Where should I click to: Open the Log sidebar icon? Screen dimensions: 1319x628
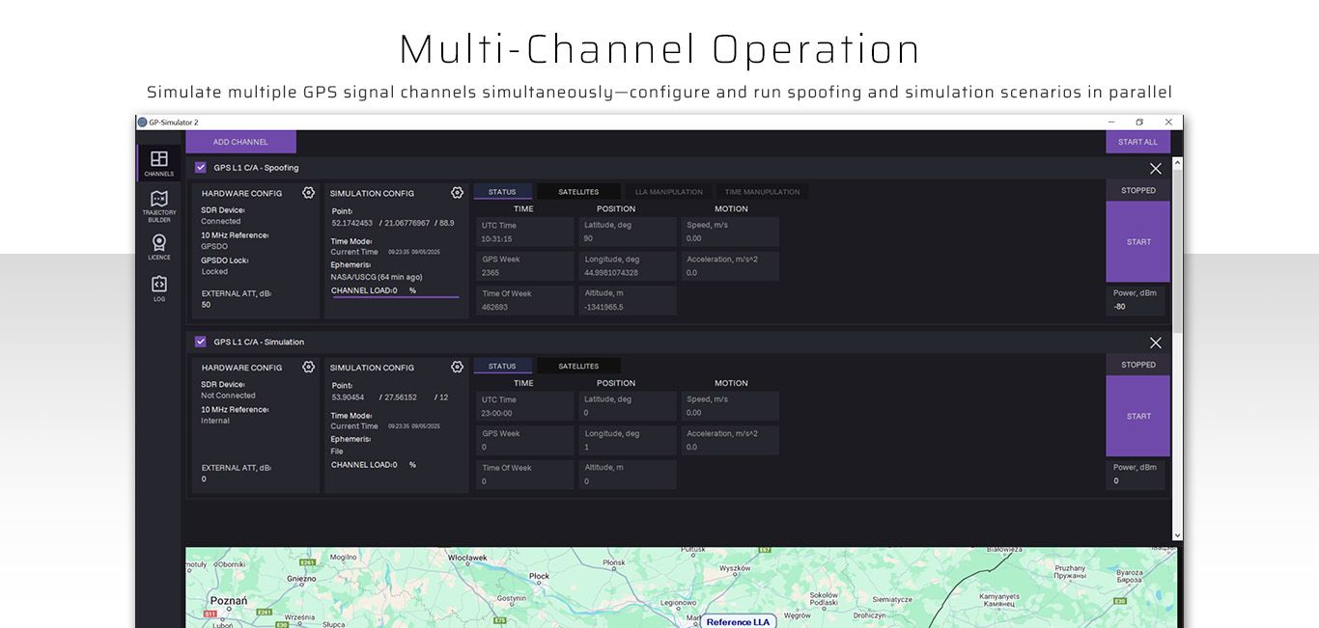[158, 287]
